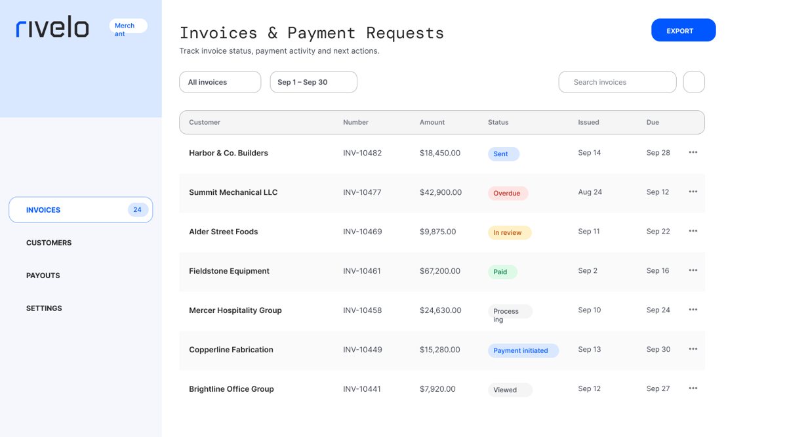Click invoice number INV-10458
This screenshot has height=437, width=787.
coord(363,310)
